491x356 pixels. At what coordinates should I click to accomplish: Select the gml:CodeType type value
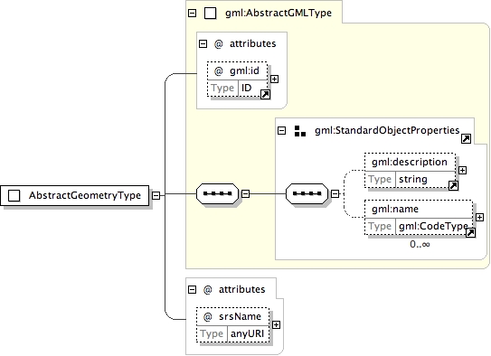(x=433, y=226)
